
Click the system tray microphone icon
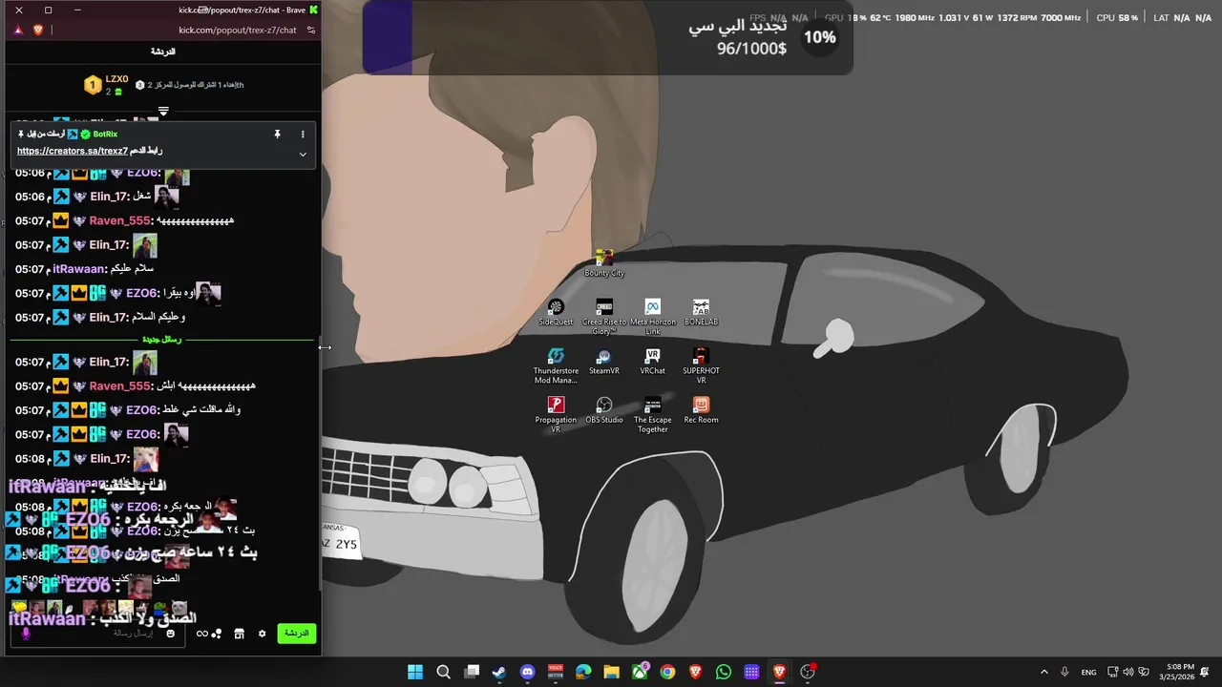click(x=1064, y=672)
